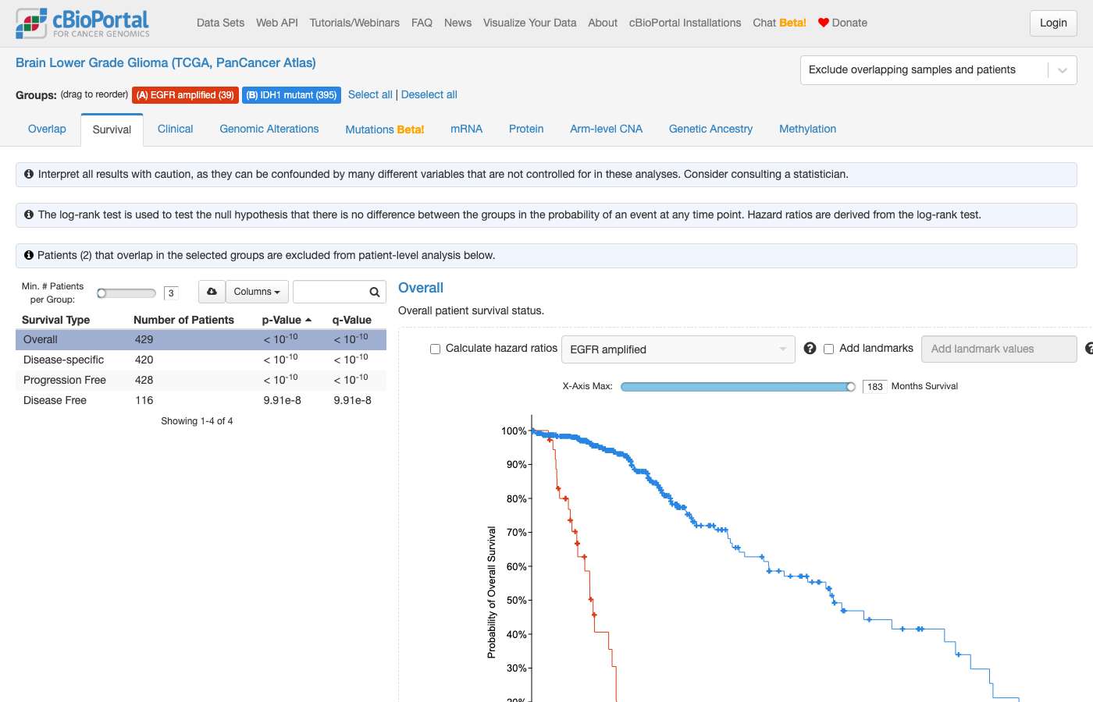The image size is (1093, 702).
Task: Click the download cloud icon button
Action: coord(212,292)
